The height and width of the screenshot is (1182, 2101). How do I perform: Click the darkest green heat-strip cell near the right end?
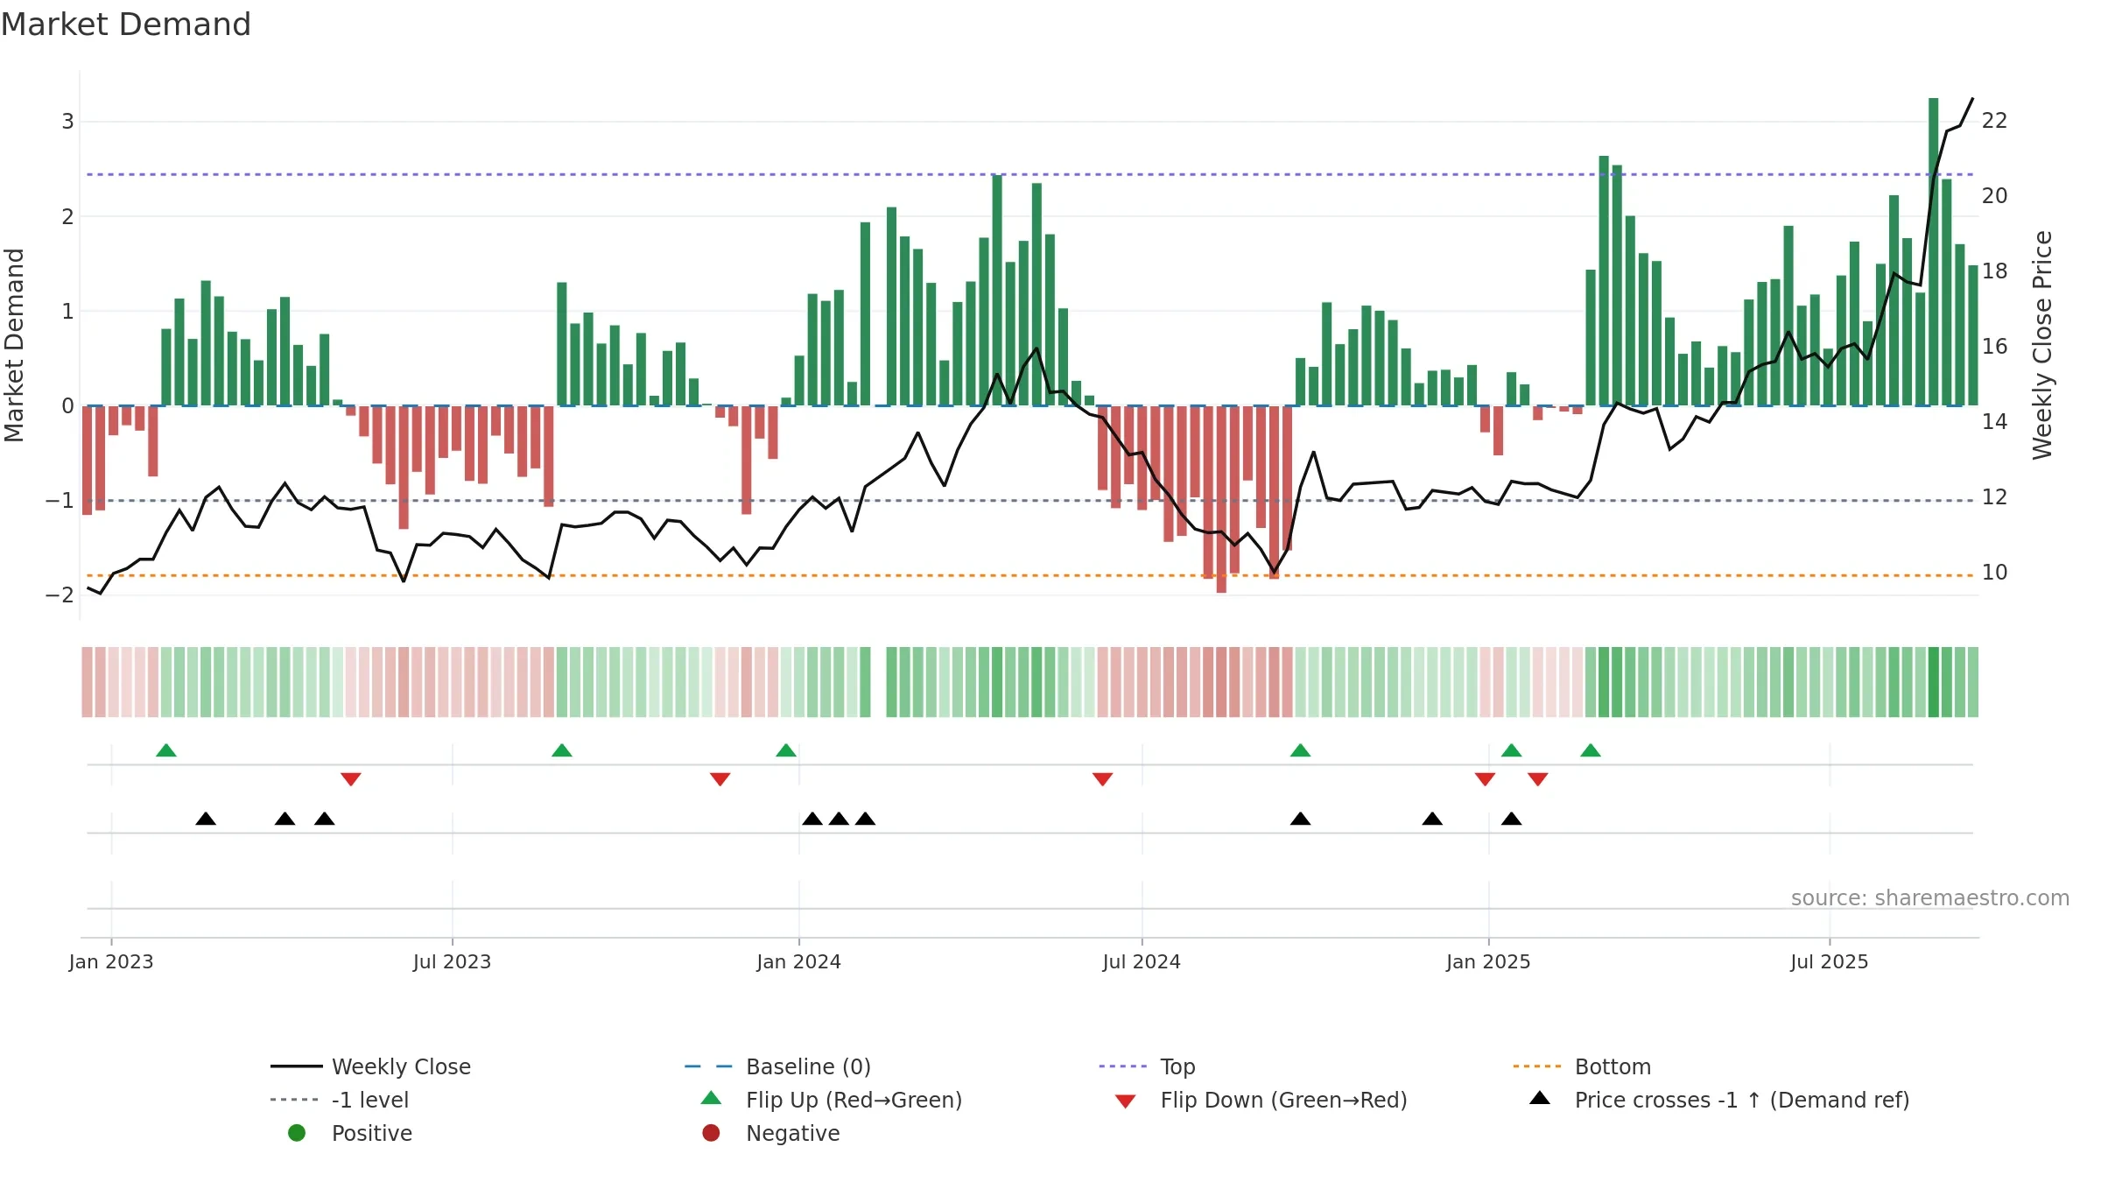1934,682
